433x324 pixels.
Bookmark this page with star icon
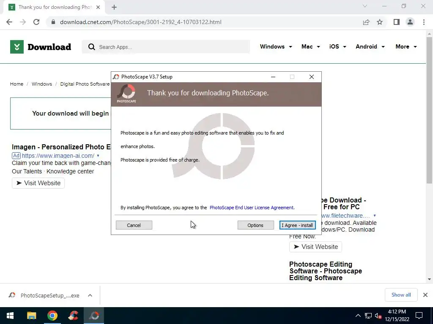coord(380,22)
